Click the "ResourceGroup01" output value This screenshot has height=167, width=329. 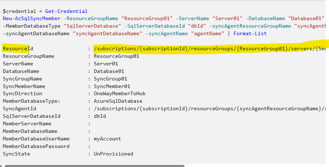[116, 56]
